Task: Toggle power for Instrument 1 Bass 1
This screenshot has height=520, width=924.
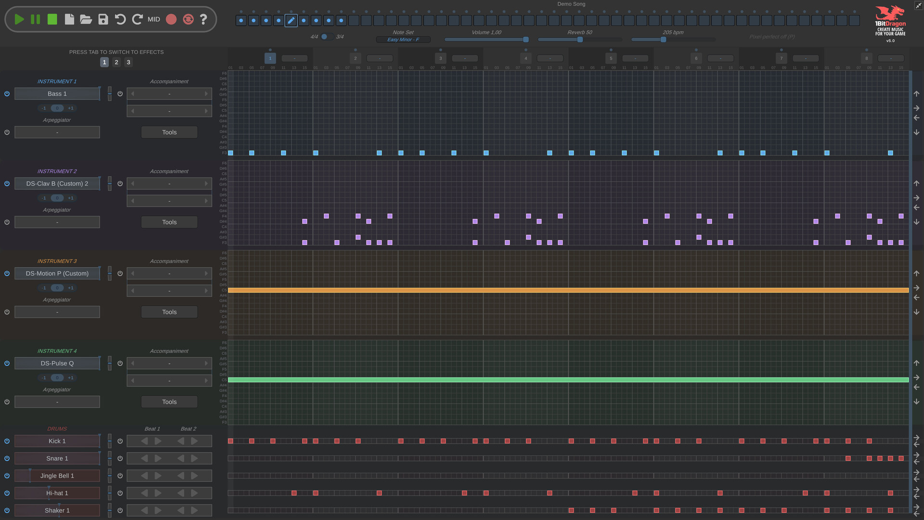Action: click(x=7, y=94)
